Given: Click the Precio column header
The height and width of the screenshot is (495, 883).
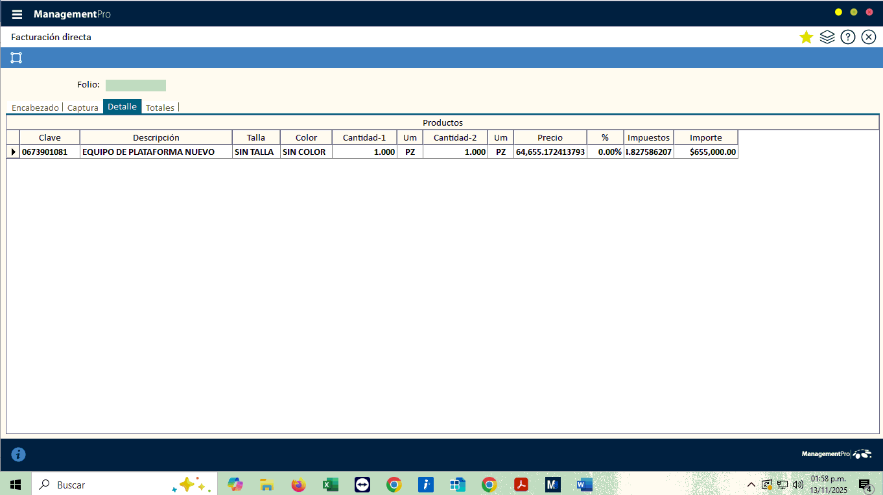Looking at the screenshot, I should coord(550,137).
